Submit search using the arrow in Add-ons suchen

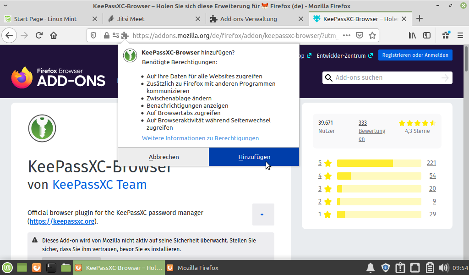445,78
